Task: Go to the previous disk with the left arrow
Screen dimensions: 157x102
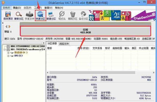Action: tap(6, 27)
